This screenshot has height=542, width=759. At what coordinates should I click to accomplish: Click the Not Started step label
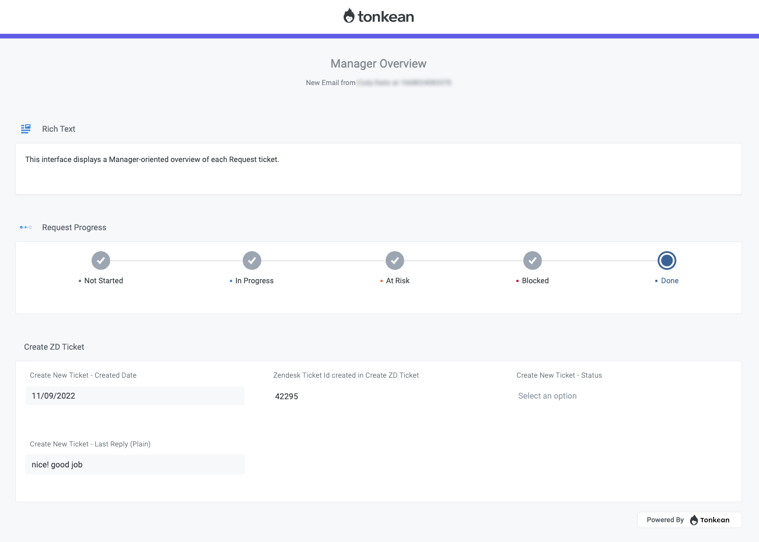[x=103, y=281]
